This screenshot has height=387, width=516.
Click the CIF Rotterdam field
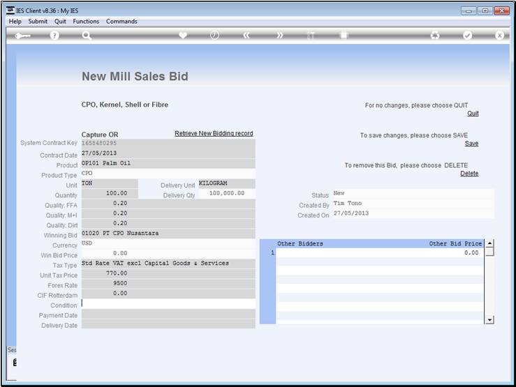(x=168, y=294)
